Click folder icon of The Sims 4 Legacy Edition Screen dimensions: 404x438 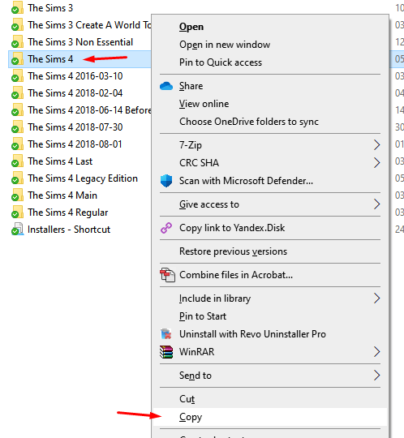17,178
